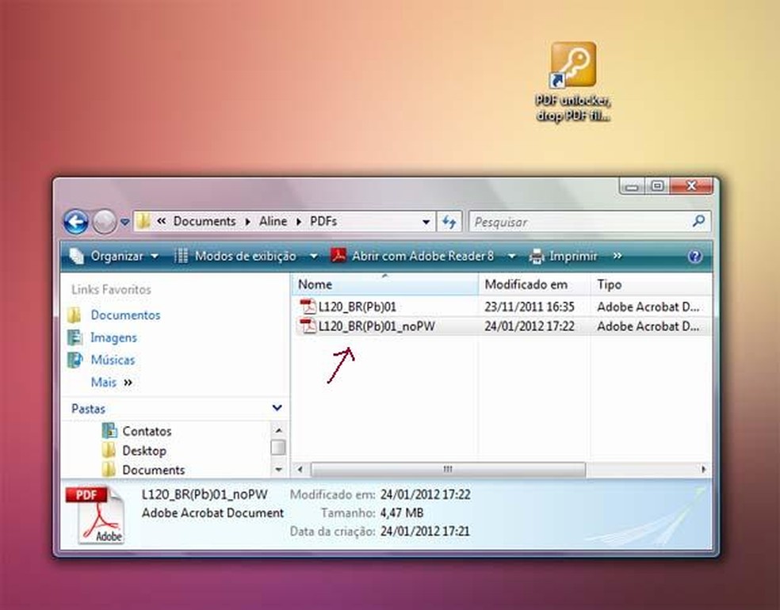Click the Aline breadcrumb segment
The width and height of the screenshot is (780, 610).
point(273,221)
